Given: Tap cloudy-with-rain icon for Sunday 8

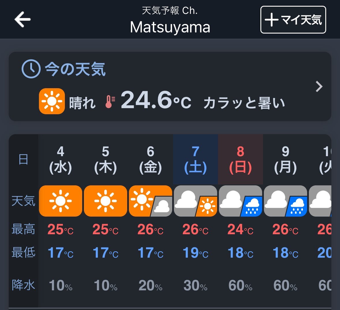Looking at the screenshot, I should tap(241, 201).
